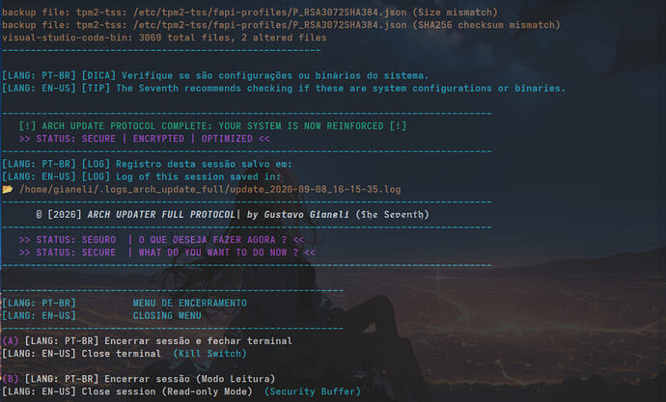This screenshot has height=402, width=666.
Task: Click STATUS: SECURE | ENCRYPTED | OPTIMIZED line
Action: [144, 139]
